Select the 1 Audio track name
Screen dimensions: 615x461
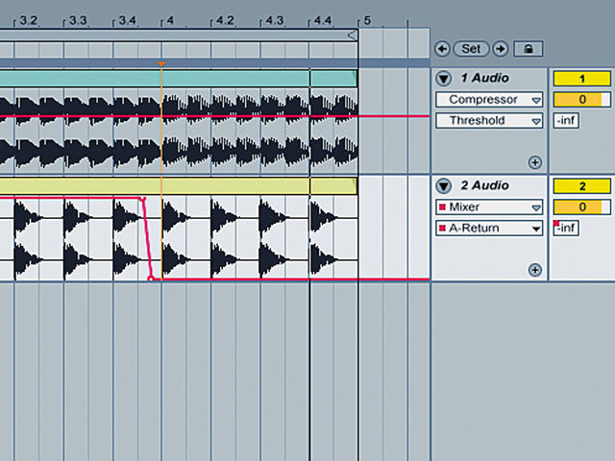[x=484, y=78]
